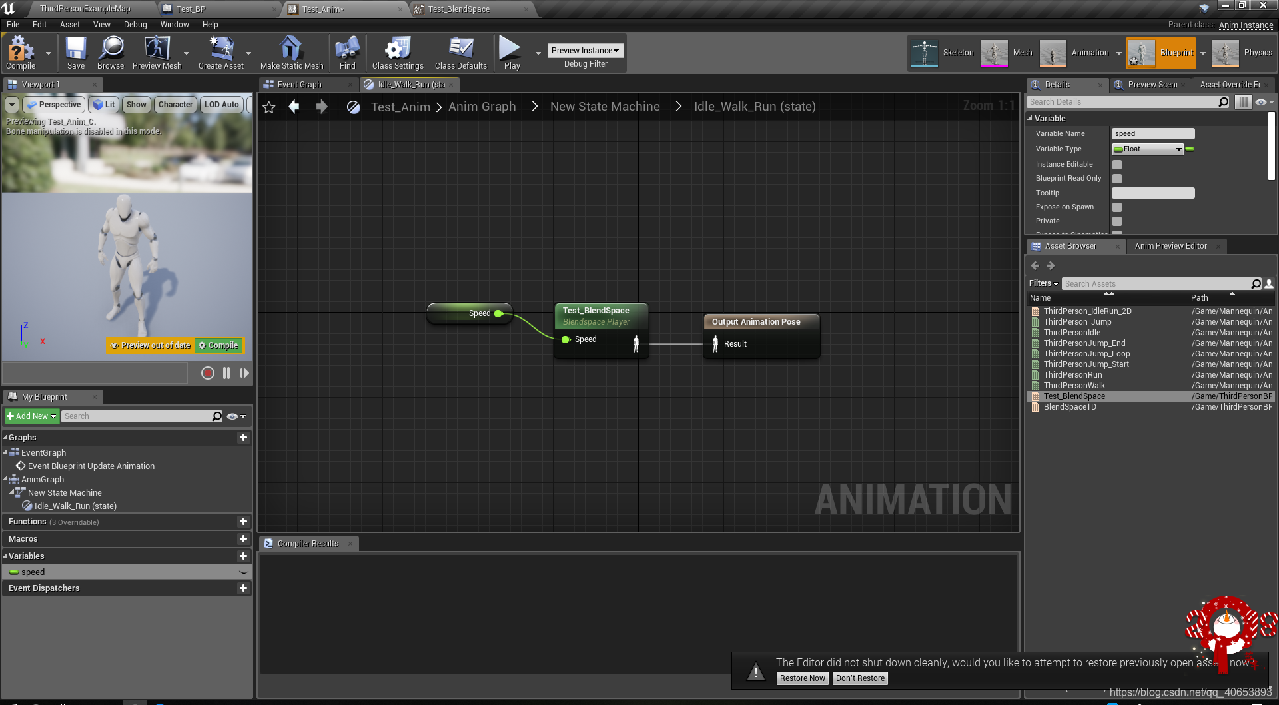Image resolution: width=1279 pixels, height=705 pixels.
Task: Click green speed variable pill icon
Action: [14, 572]
